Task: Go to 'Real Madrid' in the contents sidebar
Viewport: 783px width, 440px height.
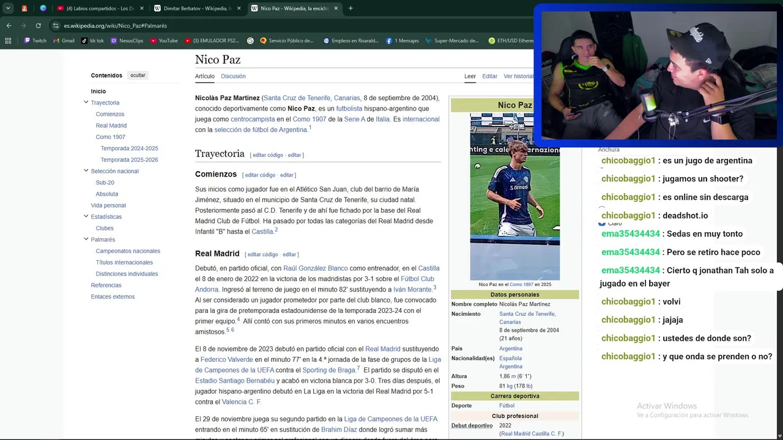Action: coord(111,126)
